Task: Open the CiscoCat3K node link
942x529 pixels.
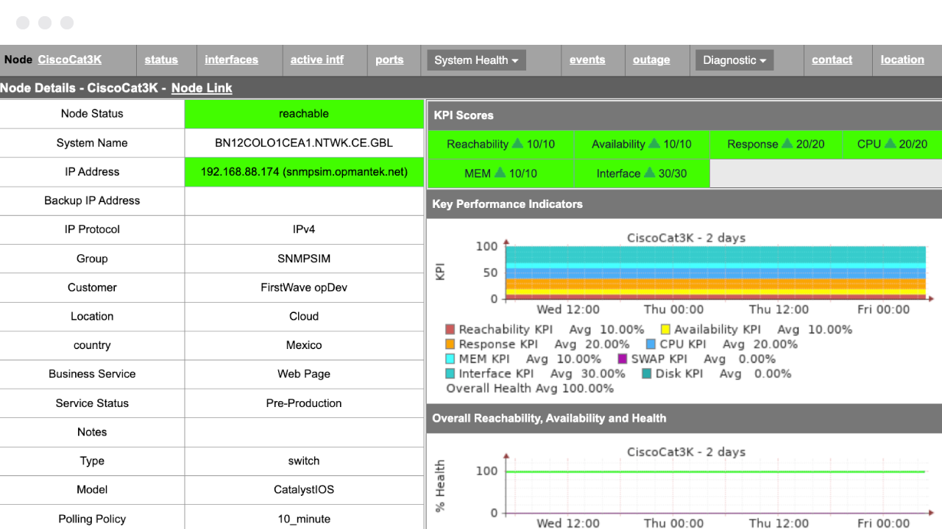Action: pyautogui.click(x=70, y=60)
